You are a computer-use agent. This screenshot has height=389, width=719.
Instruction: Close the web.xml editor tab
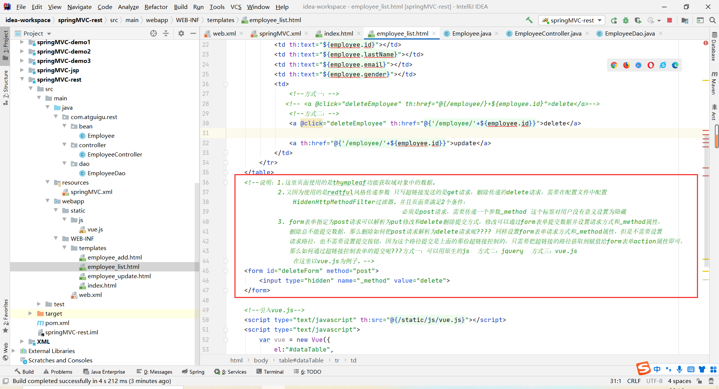pos(241,33)
